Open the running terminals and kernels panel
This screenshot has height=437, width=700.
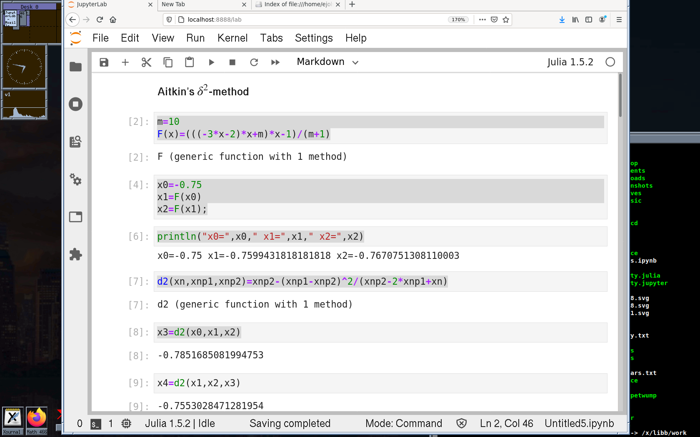[x=75, y=104]
